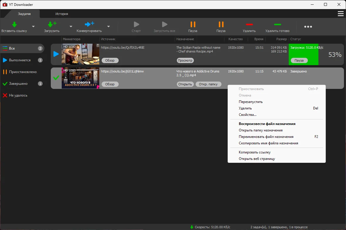
Task: Choose Перезапустить from the context menu
Action: coord(251,102)
